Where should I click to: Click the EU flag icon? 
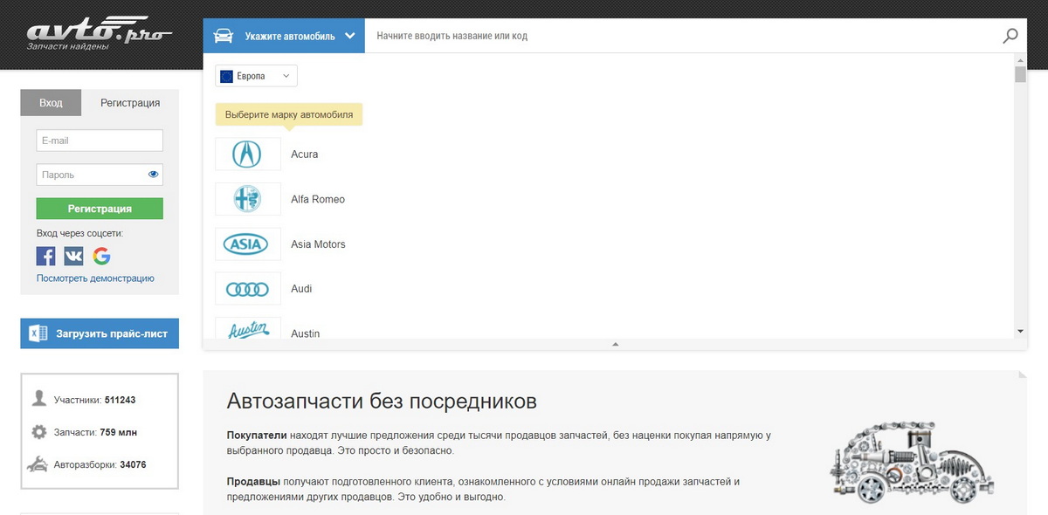tap(227, 77)
